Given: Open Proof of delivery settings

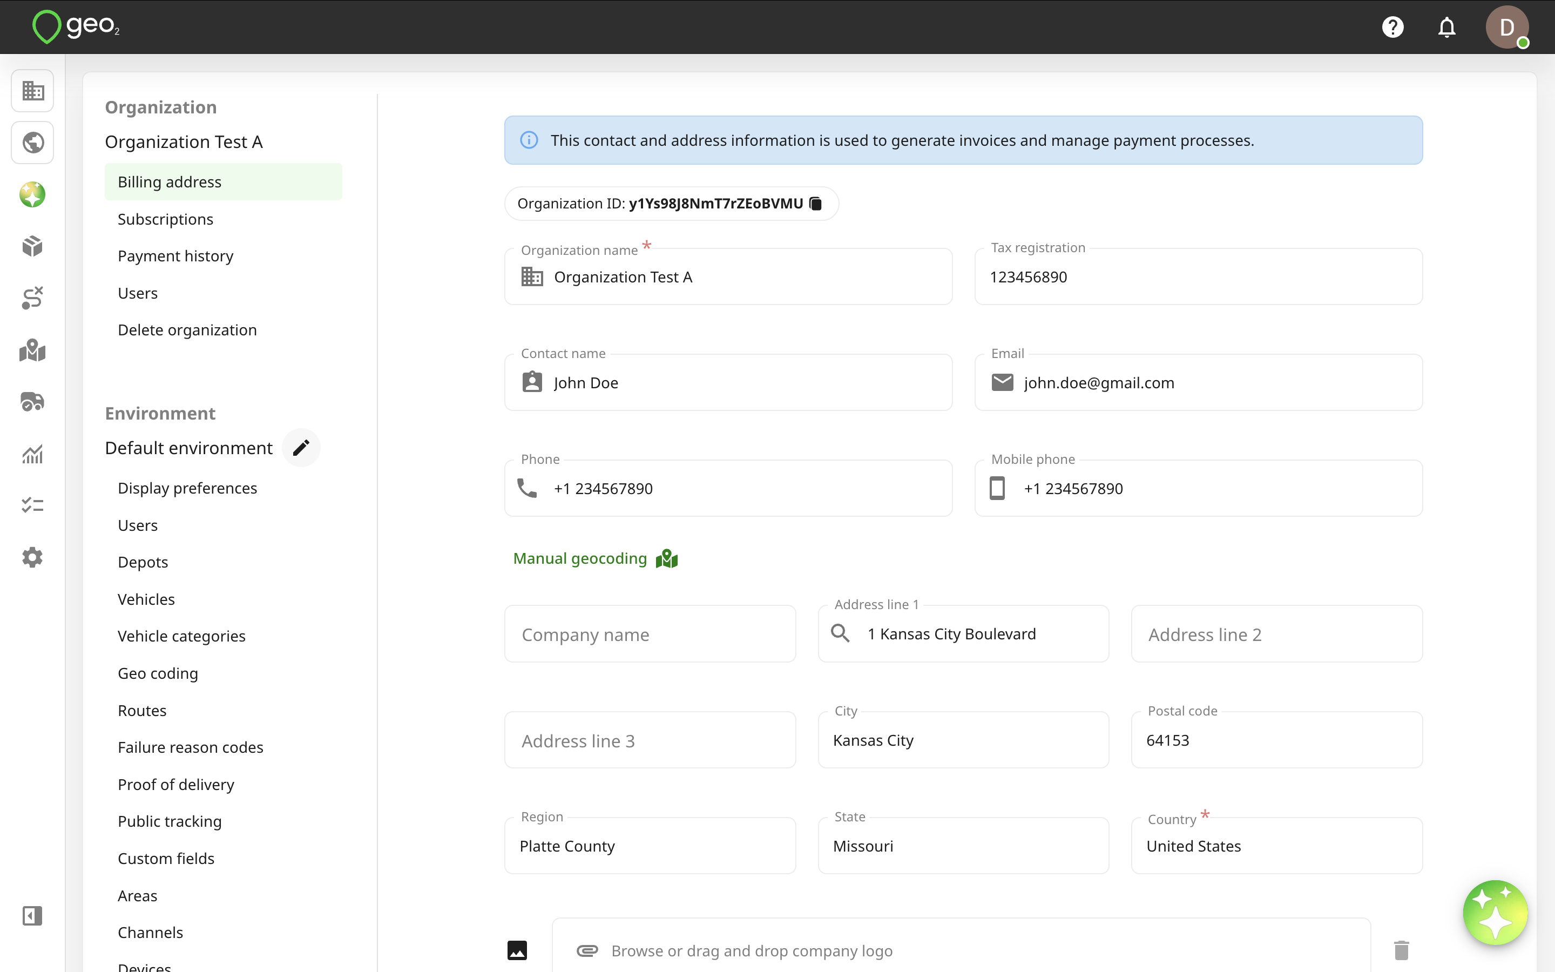Looking at the screenshot, I should click(175, 784).
